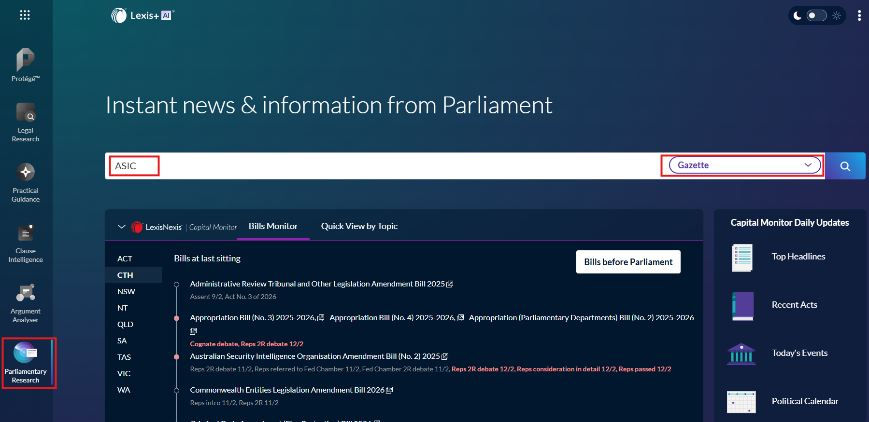Click Bills before Parliament button

point(628,262)
